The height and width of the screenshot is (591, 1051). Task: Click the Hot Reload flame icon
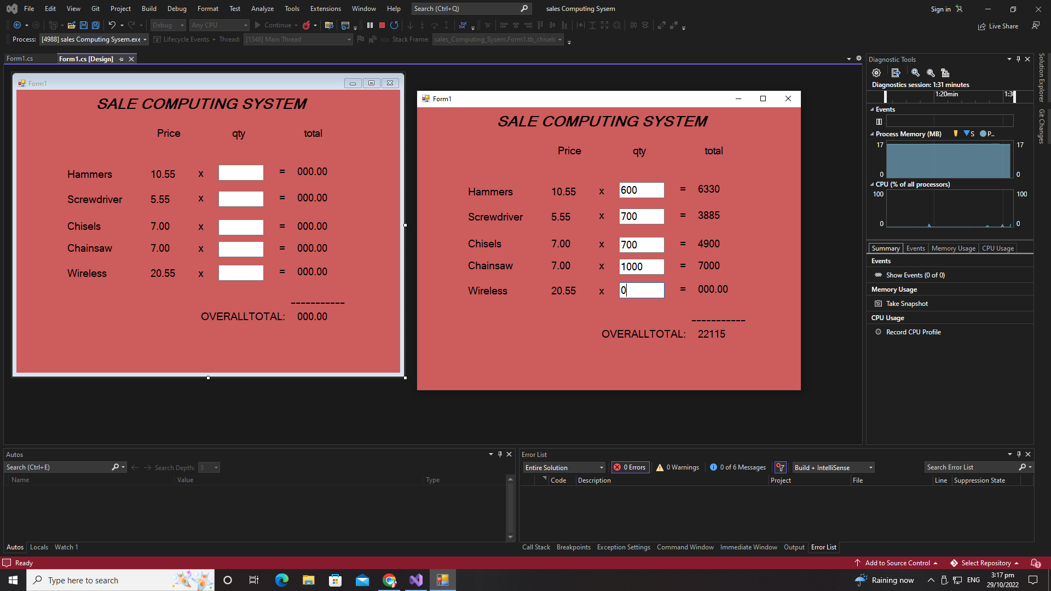[x=307, y=25]
